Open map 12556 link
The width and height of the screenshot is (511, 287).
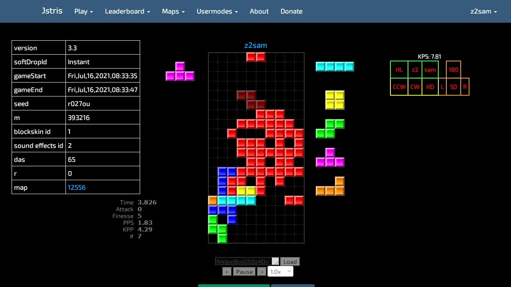pos(77,187)
